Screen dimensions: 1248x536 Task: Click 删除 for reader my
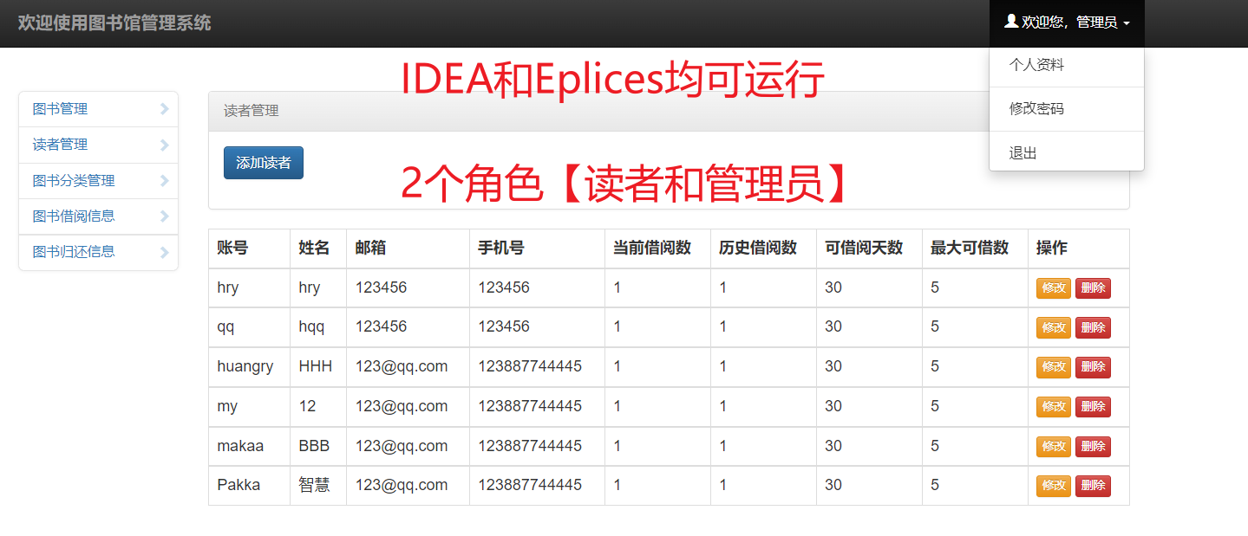tap(1093, 407)
